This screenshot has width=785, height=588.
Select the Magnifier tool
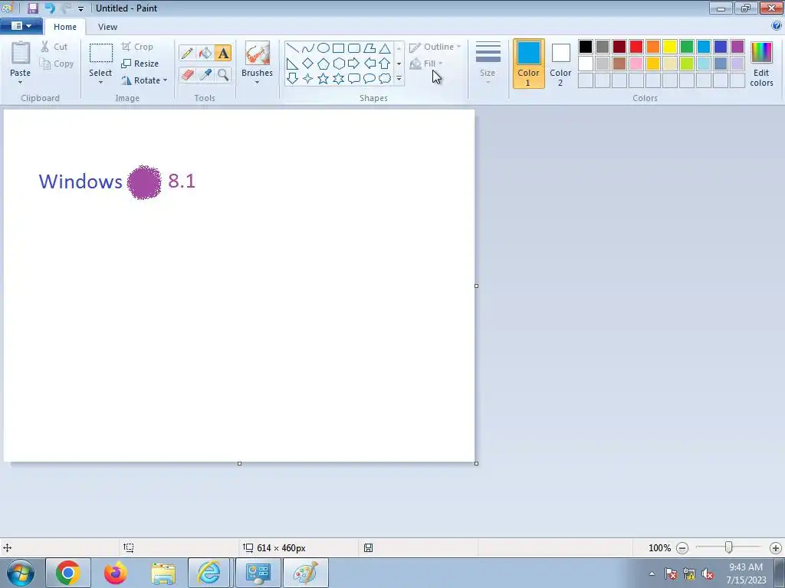pos(223,75)
